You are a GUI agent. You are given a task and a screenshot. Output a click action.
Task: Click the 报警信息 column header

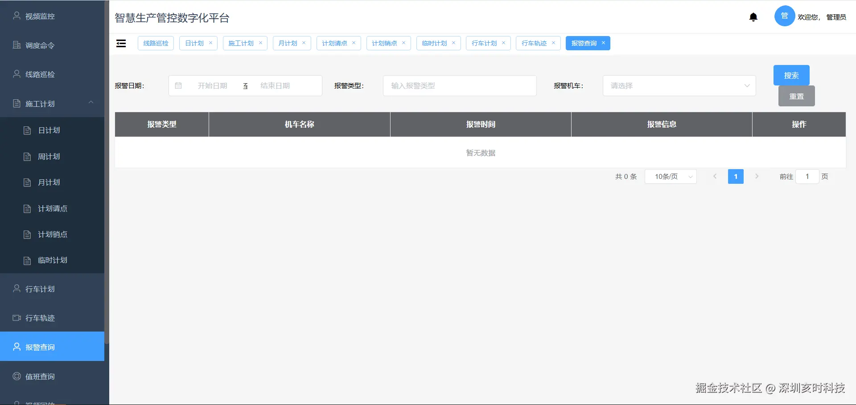662,124
